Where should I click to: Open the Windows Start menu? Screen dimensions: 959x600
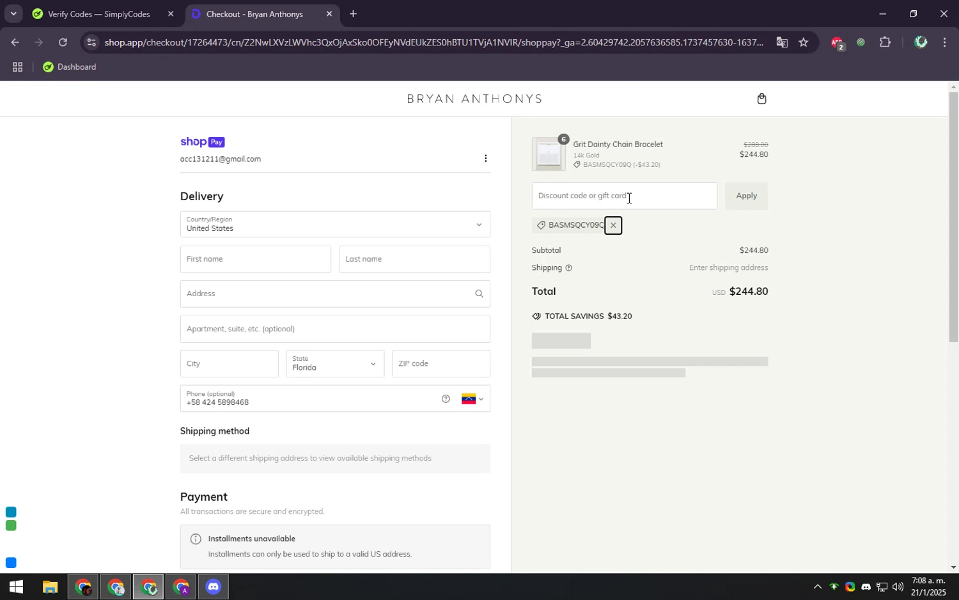[x=16, y=587]
